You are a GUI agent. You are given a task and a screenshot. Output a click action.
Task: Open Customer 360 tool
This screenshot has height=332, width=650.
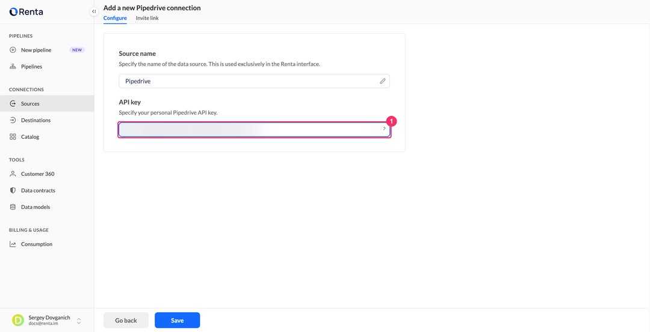click(x=47, y=174)
